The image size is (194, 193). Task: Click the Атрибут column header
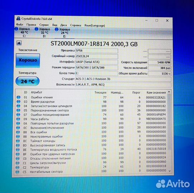[x=37, y=92]
